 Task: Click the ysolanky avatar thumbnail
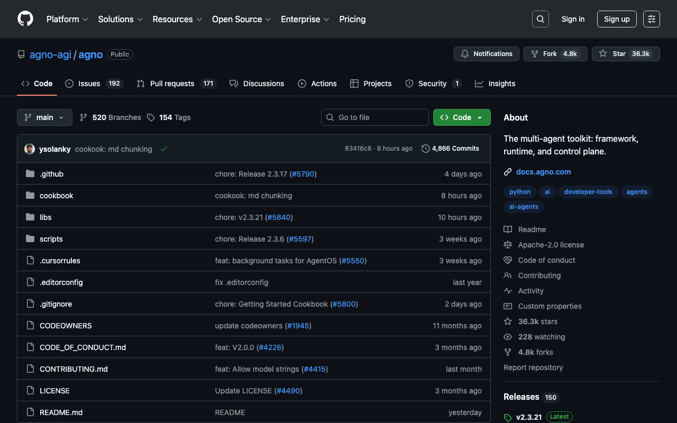pos(30,149)
